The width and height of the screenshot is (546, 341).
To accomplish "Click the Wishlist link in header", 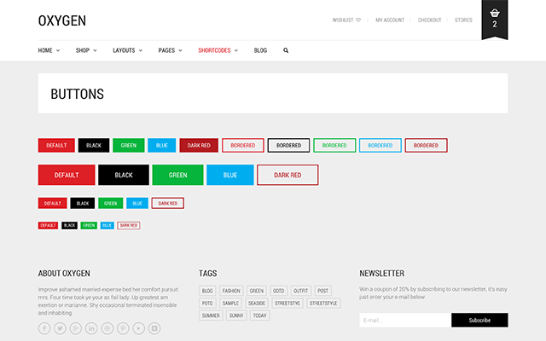I will tap(346, 20).
